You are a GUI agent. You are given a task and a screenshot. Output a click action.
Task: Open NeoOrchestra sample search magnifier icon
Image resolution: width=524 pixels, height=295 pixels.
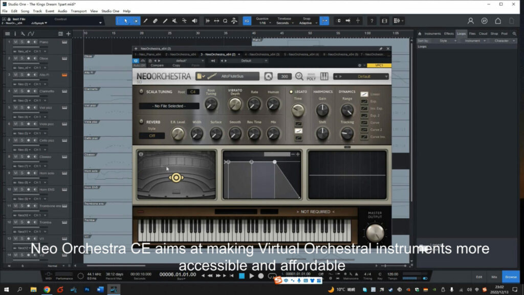pos(299,77)
